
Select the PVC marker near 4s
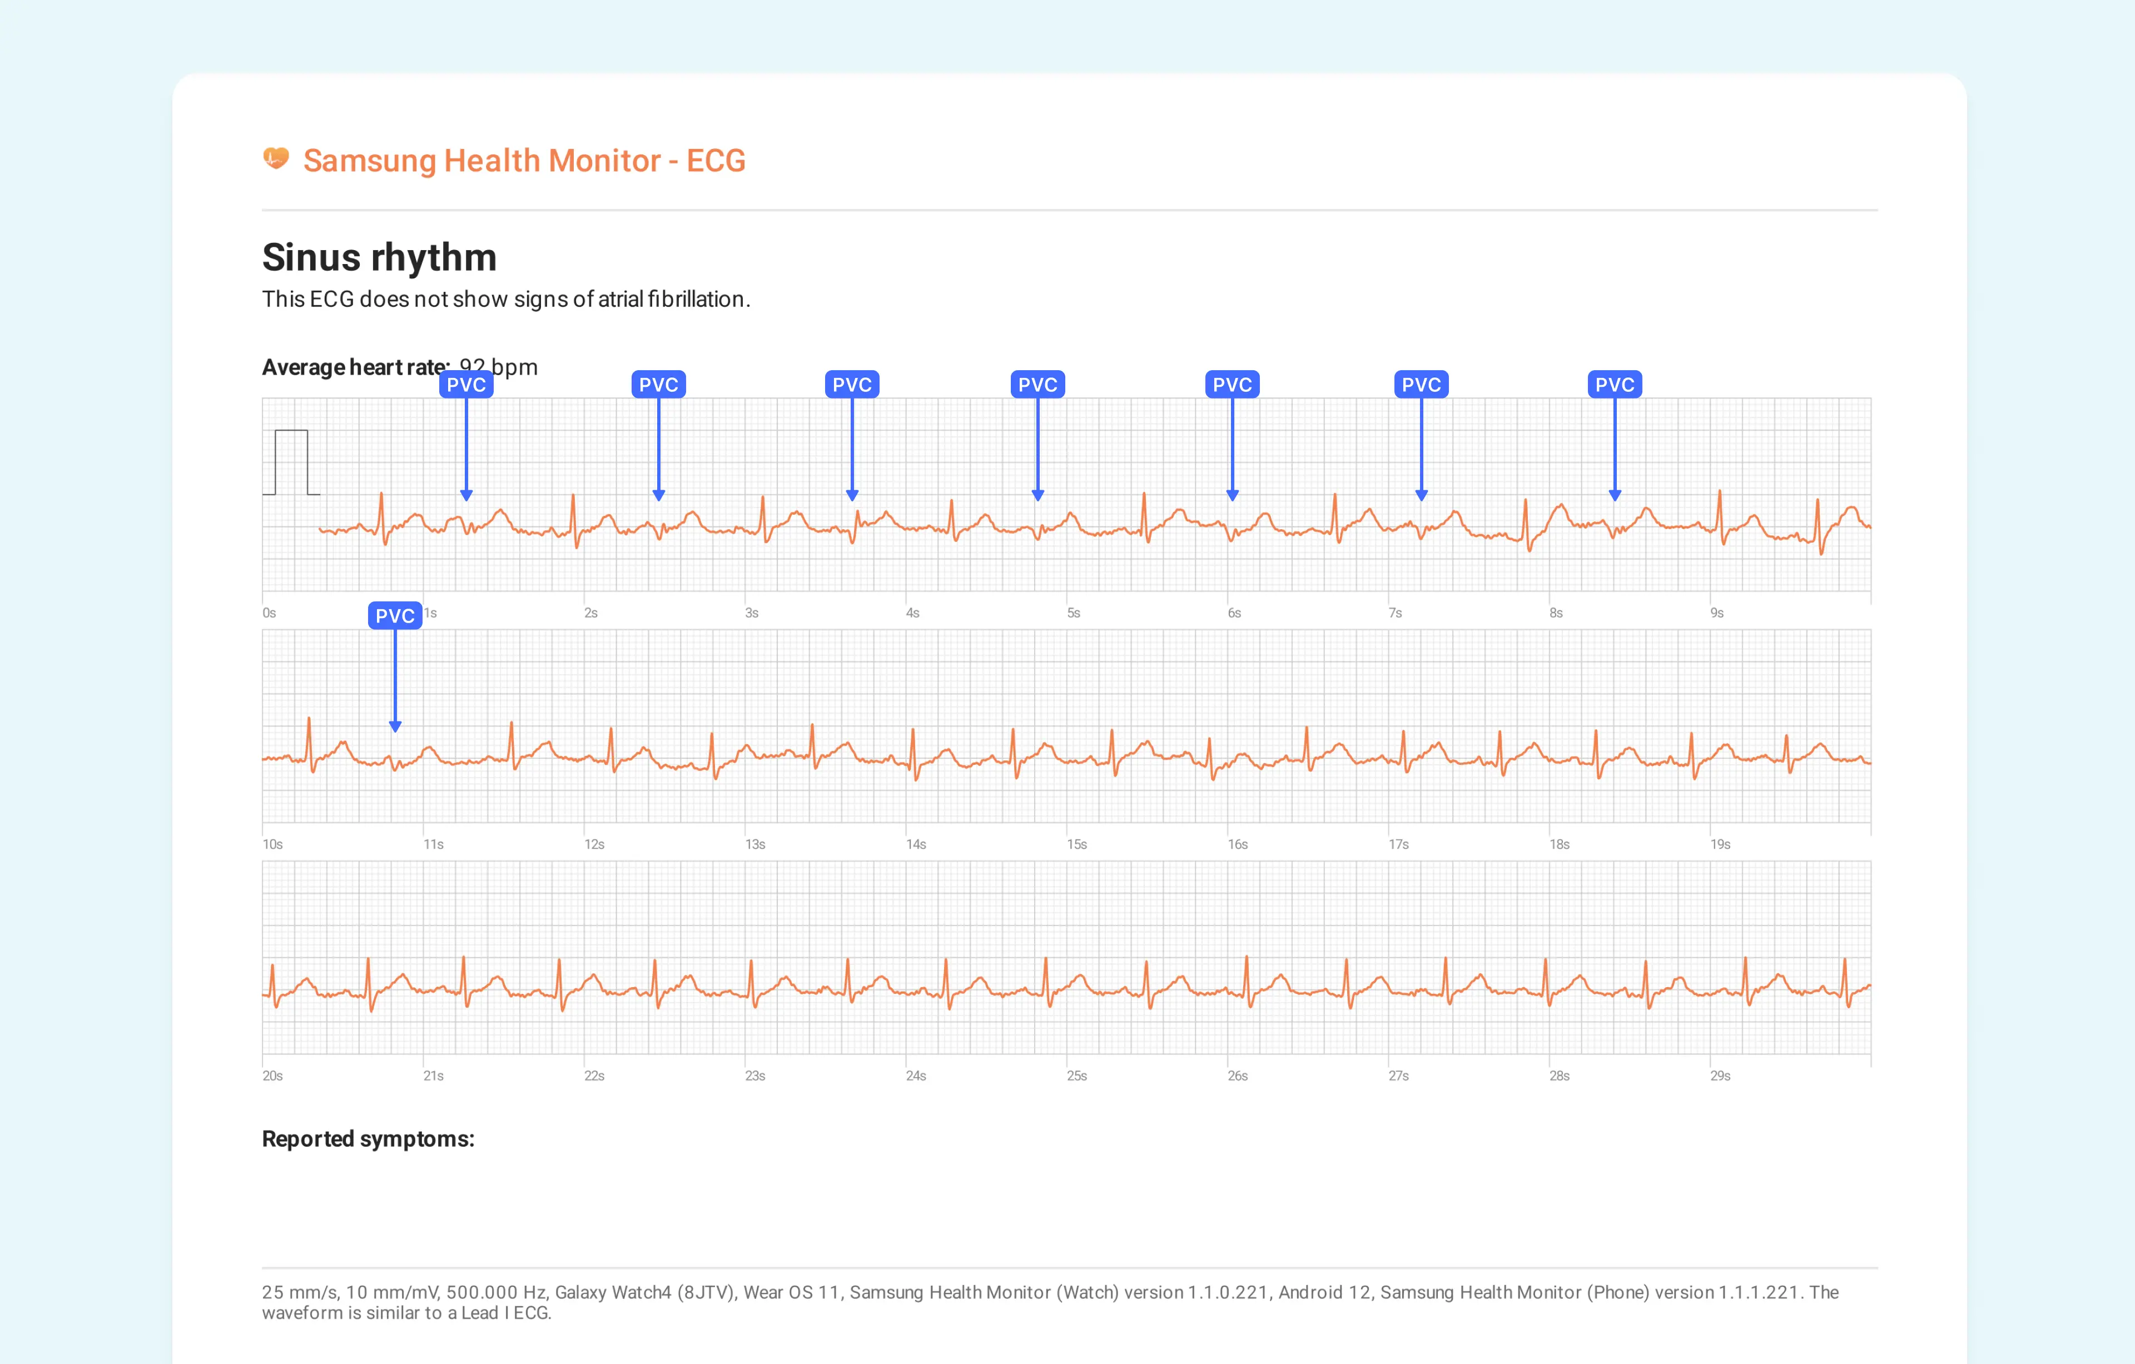[851, 384]
